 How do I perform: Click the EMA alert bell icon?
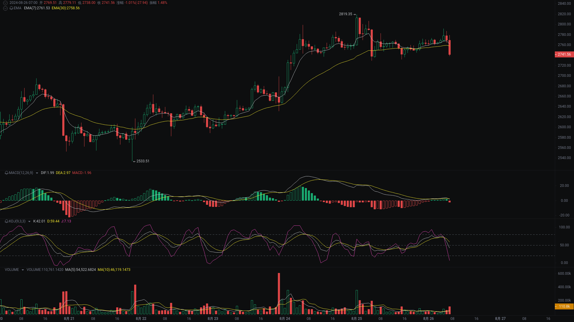tap(11, 8)
